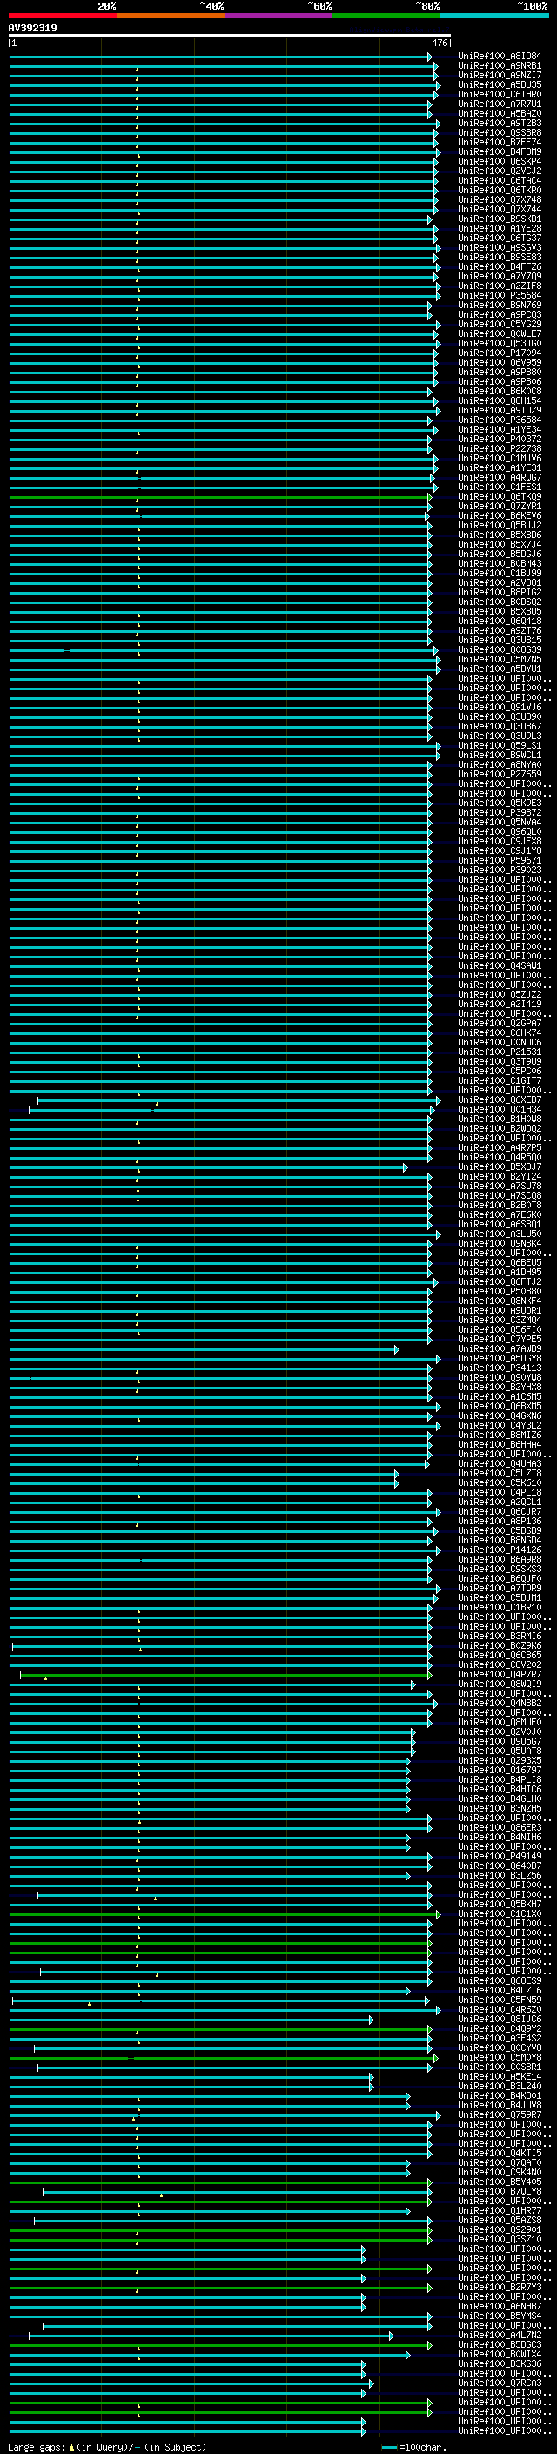Screen dimensions: 557x2454
Task: Click label UniRef100_Q6XEB7
Action: point(500,1099)
